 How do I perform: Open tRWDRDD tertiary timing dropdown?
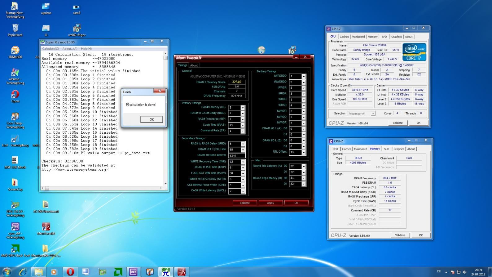point(304,82)
